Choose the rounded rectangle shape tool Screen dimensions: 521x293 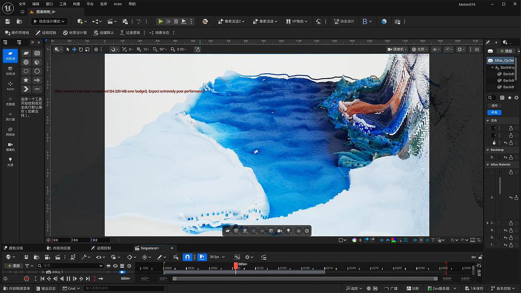tap(37, 53)
